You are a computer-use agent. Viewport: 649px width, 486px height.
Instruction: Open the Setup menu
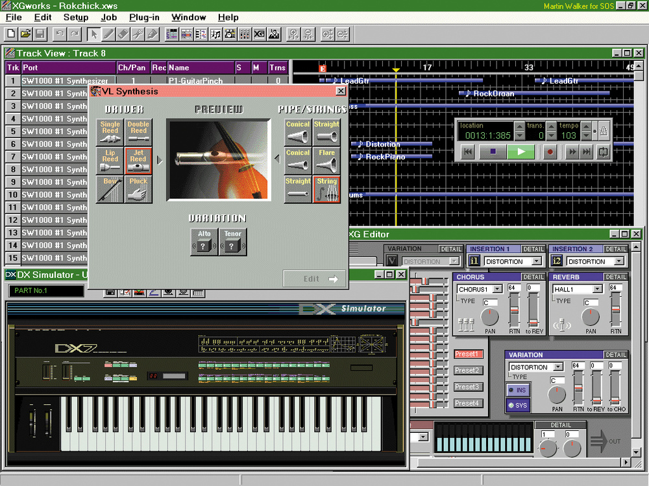76,17
